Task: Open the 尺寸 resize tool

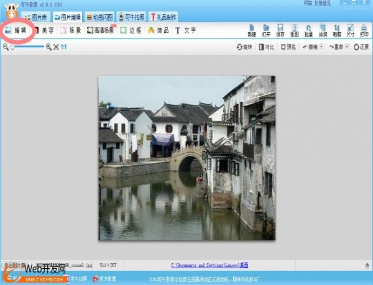Action: pos(351,30)
